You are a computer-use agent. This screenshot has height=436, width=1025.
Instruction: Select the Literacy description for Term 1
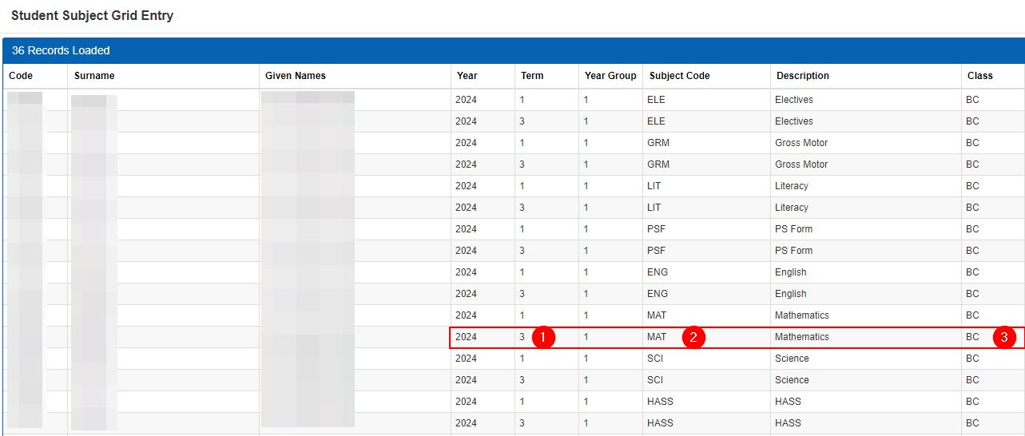pyautogui.click(x=792, y=186)
